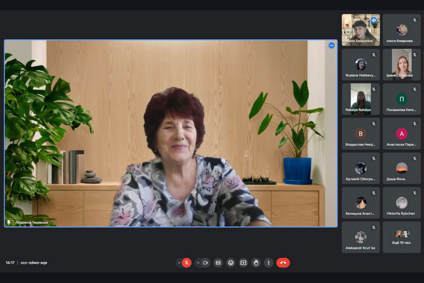The height and width of the screenshot is (283, 424).
Task: Click muted mic icon on Ірина Склярова tile
Action: 415,55
